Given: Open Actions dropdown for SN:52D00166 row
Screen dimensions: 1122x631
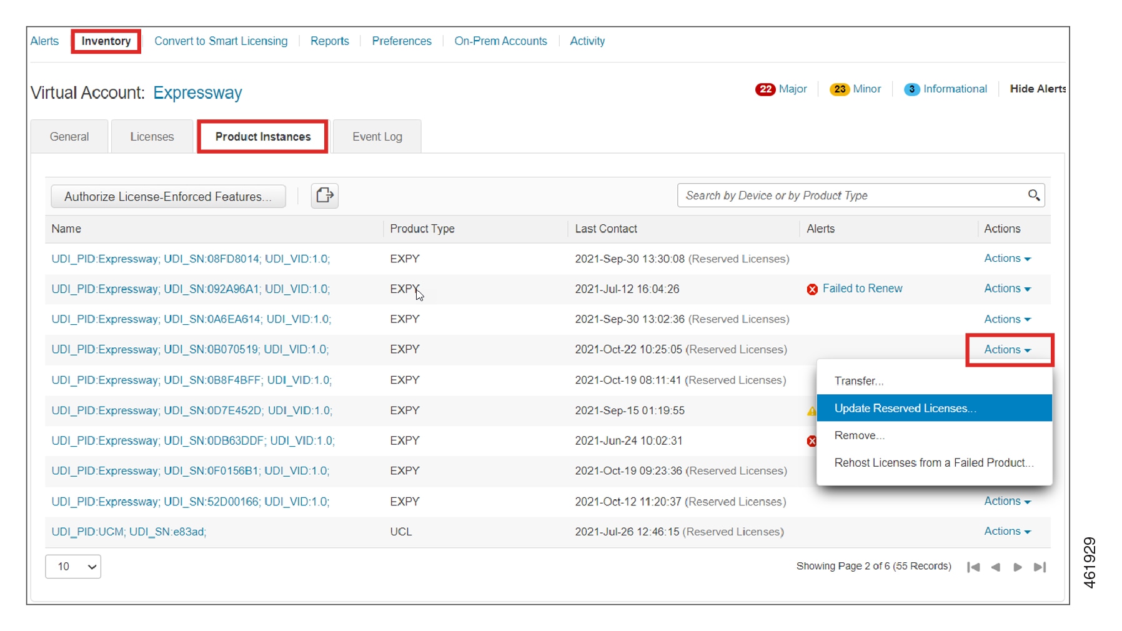Looking at the screenshot, I should point(1007,501).
